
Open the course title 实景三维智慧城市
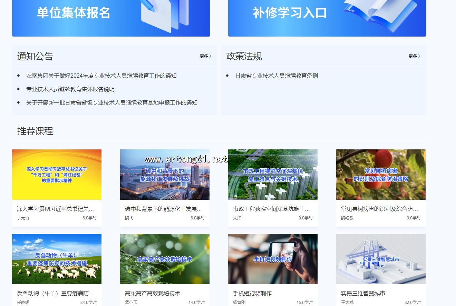tap(363, 294)
